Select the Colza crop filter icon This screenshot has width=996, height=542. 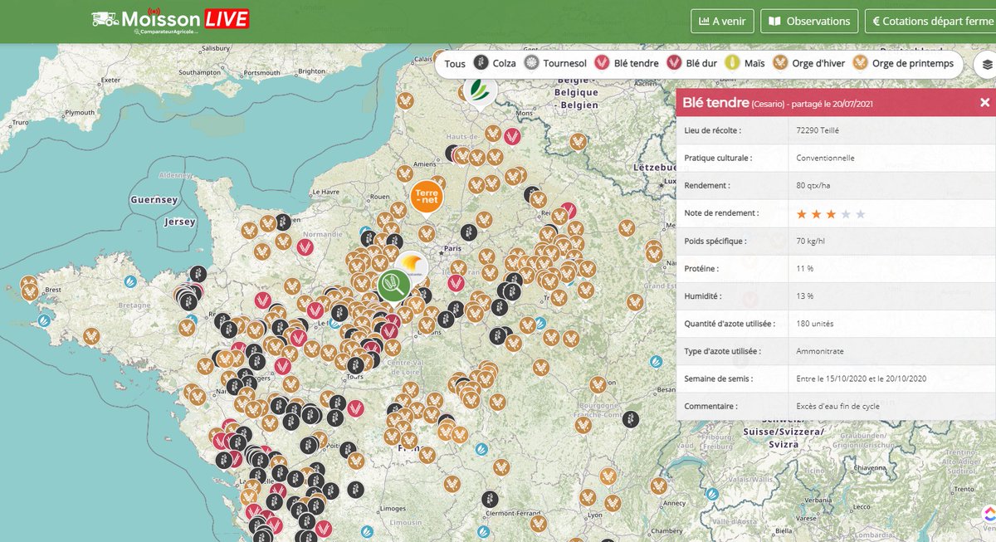pyautogui.click(x=480, y=62)
